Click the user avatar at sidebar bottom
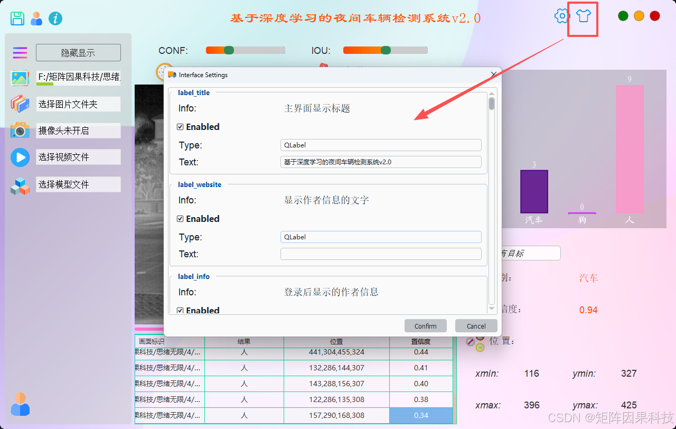The image size is (676, 429). pos(20,404)
